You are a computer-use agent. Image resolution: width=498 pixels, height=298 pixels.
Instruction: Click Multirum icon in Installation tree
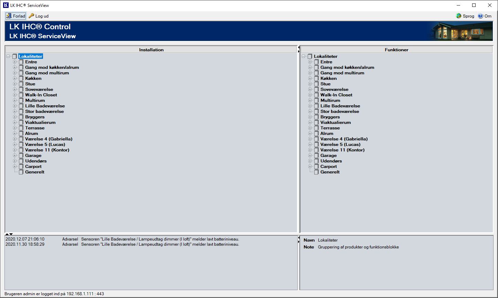tap(21, 100)
